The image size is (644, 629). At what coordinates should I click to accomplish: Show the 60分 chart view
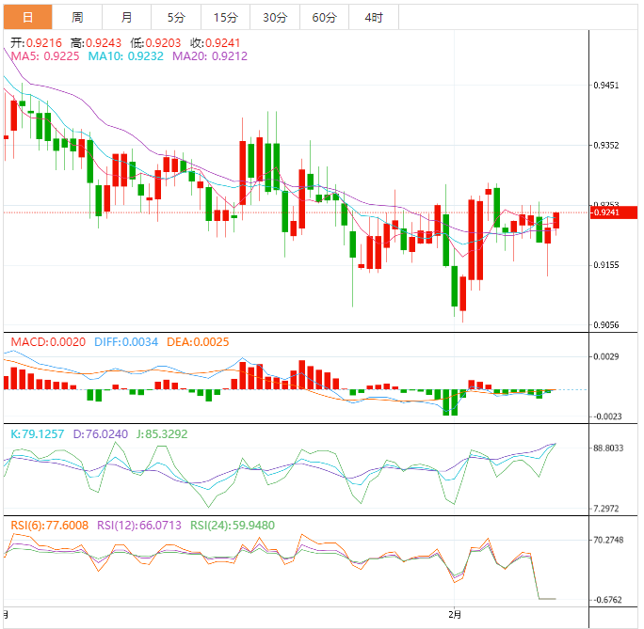tap(324, 18)
